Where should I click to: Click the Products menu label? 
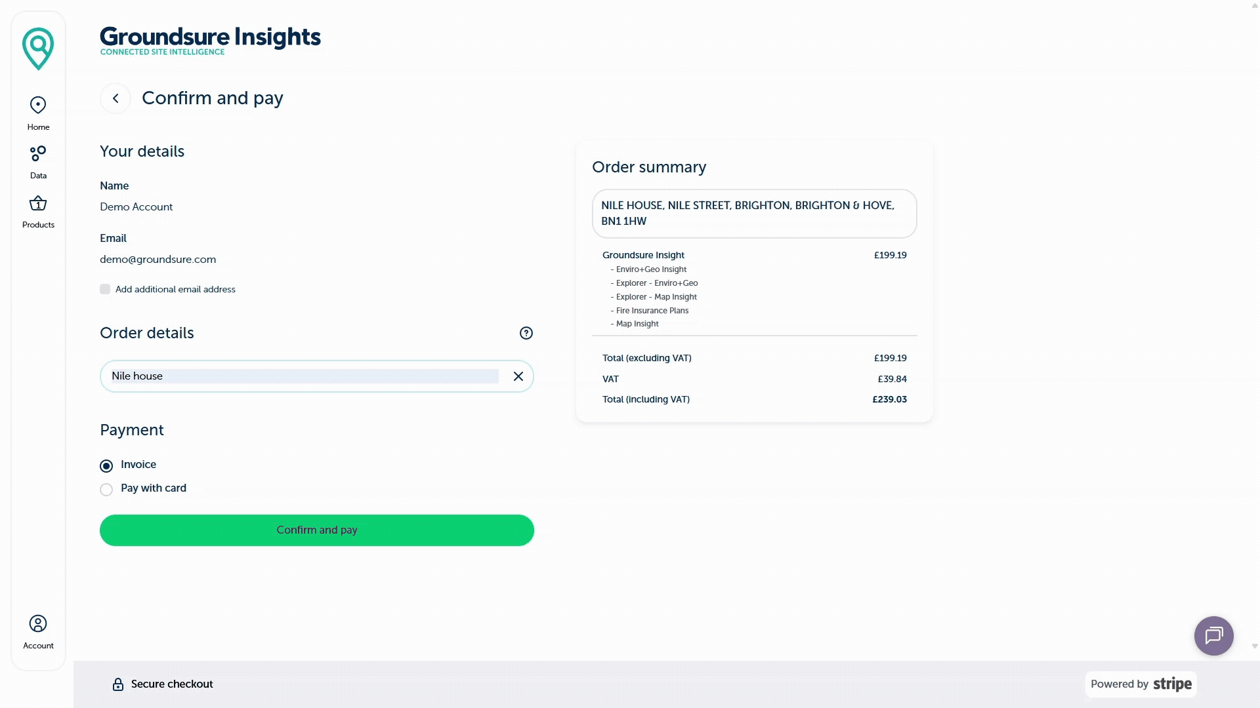click(38, 225)
